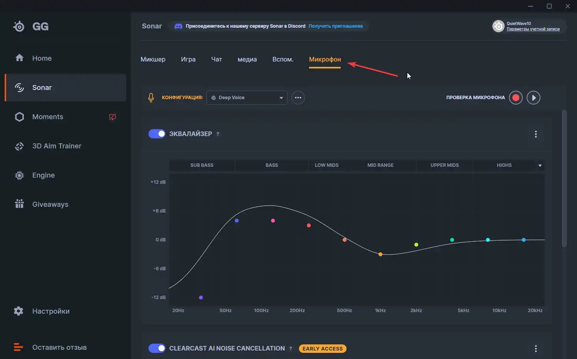The image size is (577, 359).
Task: Select the purple EQ point near -12 dB
Action: [201, 298]
